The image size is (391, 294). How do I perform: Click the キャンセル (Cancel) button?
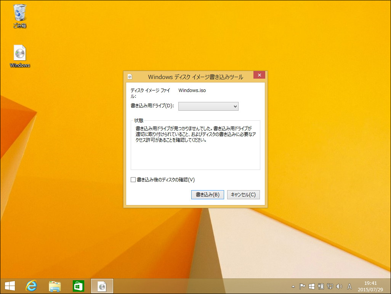click(244, 194)
